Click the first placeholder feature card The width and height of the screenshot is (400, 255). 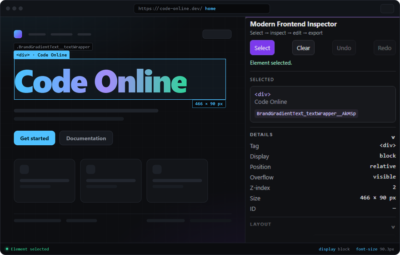click(45, 181)
